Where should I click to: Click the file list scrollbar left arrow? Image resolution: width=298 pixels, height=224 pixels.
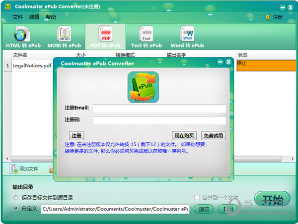coord(7,159)
